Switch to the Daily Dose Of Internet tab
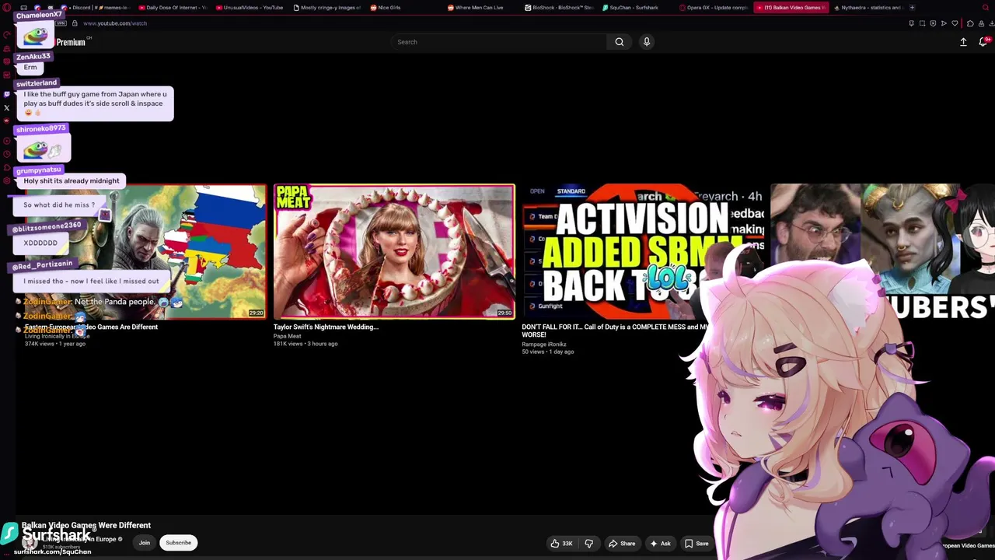 coord(173,8)
